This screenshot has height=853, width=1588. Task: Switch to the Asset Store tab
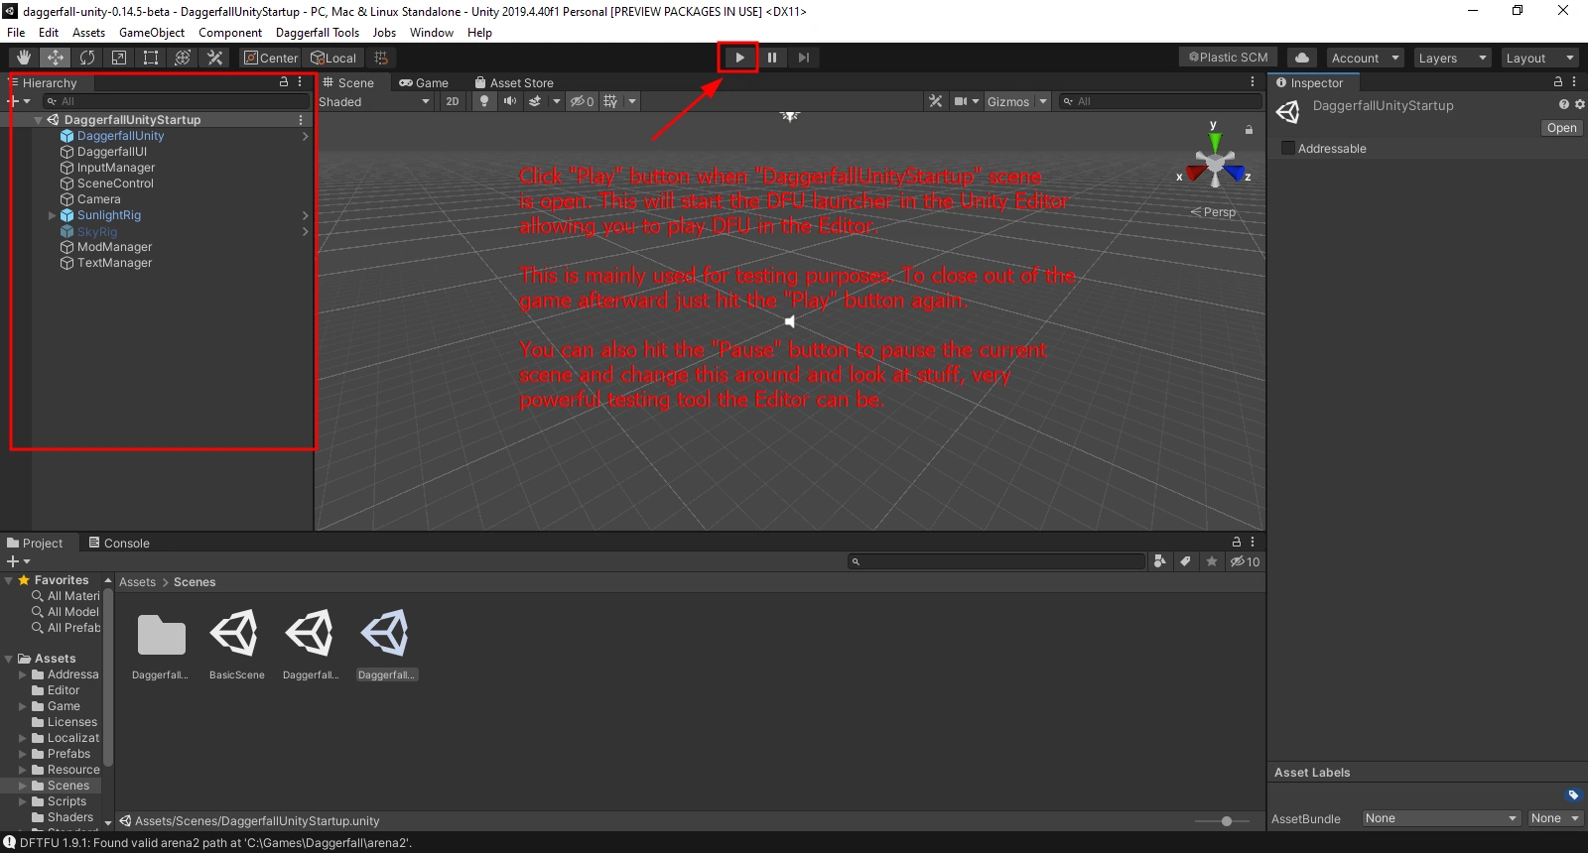tap(514, 83)
